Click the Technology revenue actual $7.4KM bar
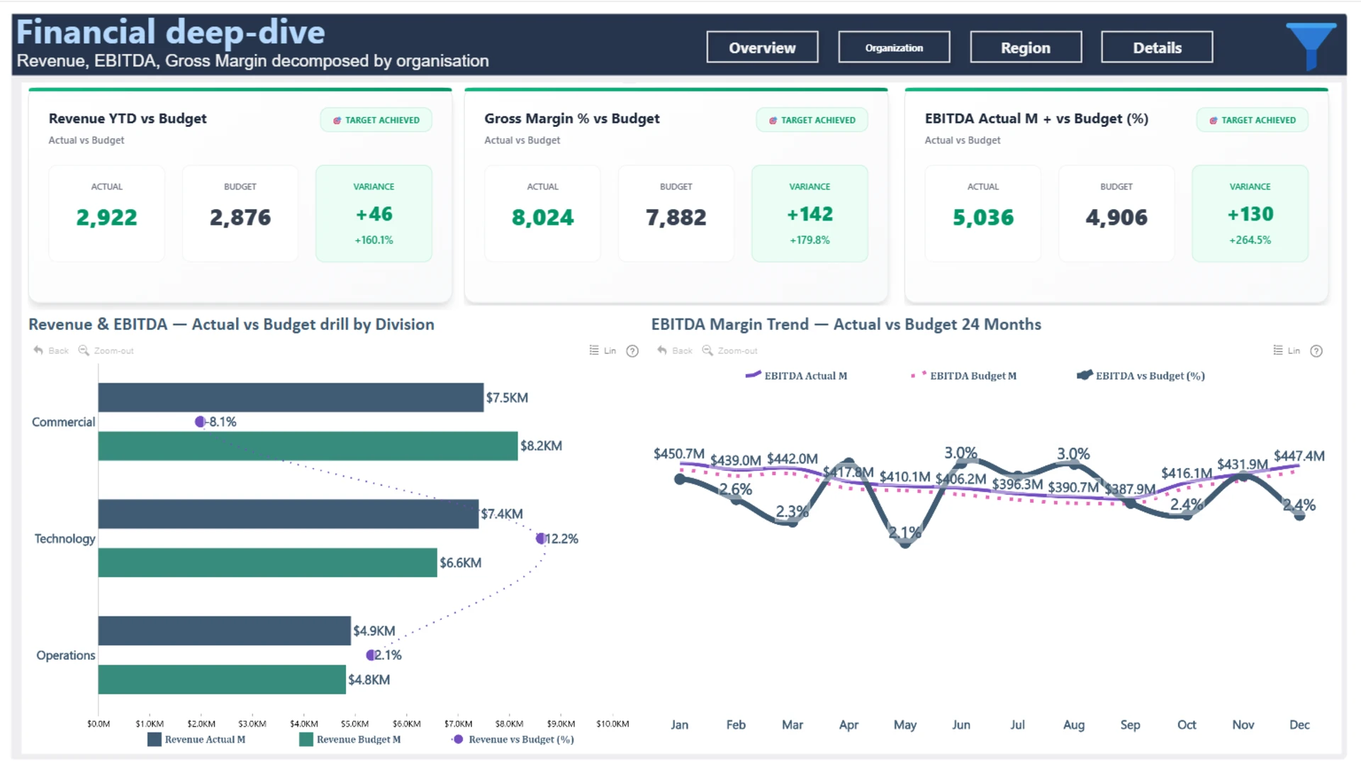Viewport: 1361px width, 766px height. point(288,514)
